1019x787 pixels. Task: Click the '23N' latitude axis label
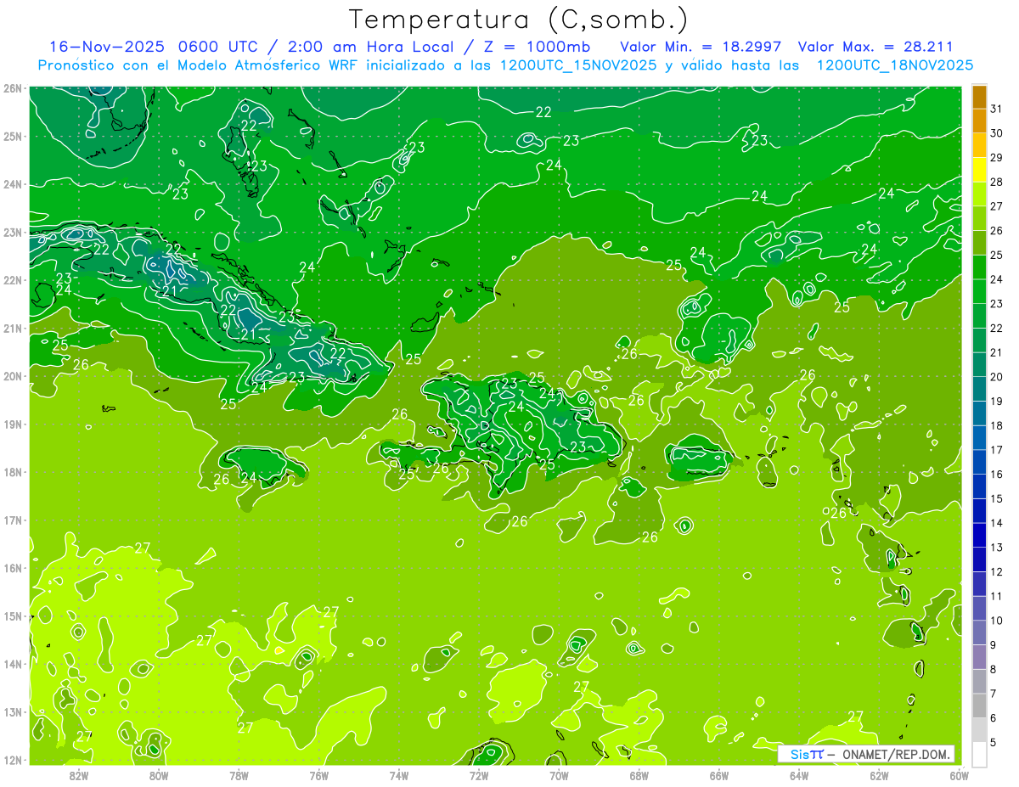pos(13,233)
